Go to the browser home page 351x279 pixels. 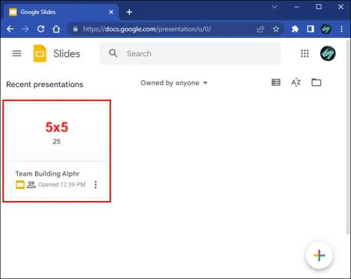(x=56, y=29)
